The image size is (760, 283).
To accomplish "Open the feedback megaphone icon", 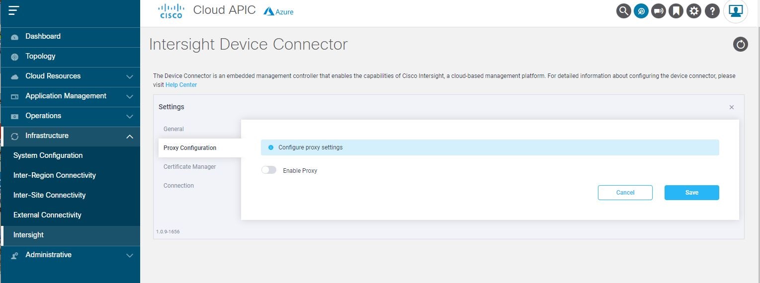I will tap(659, 11).
